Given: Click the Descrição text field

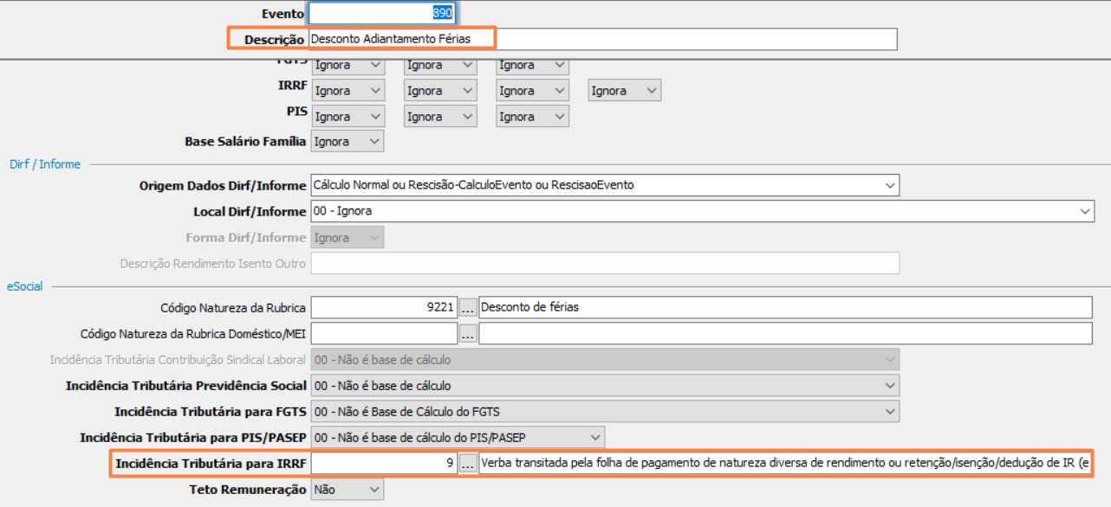Looking at the screenshot, I should [x=601, y=39].
